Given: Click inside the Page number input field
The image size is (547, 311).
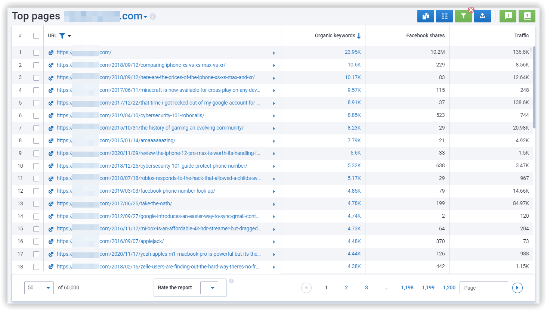Looking at the screenshot, I should (x=483, y=287).
